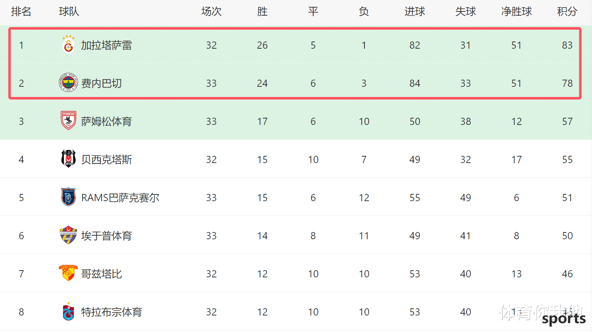Open team link 贝西克塔斯
This screenshot has height=332, width=592.
tap(106, 160)
